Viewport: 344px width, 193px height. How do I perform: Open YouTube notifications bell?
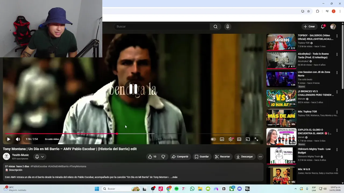pyautogui.click(x=323, y=27)
